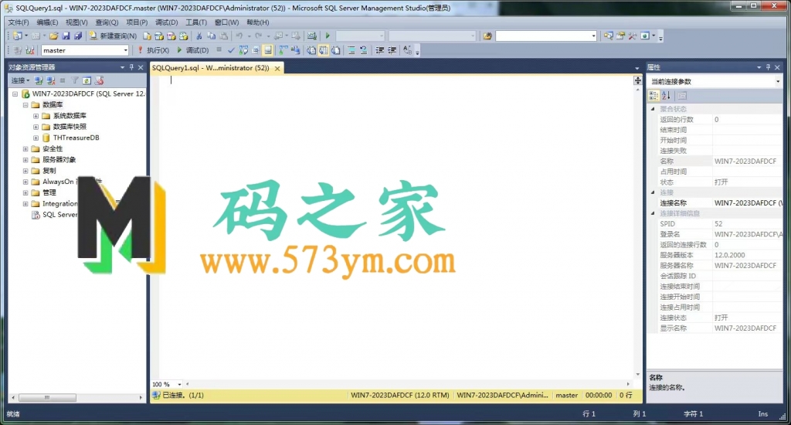791x425 pixels.
Task: Click the Change Connection icon
Action: tap(30, 50)
